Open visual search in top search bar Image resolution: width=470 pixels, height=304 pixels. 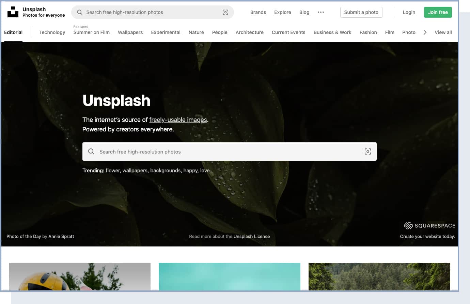pyautogui.click(x=225, y=12)
